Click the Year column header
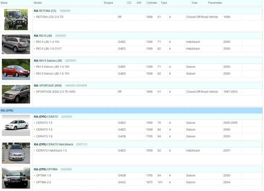The image size is (264, 191). 195,3
